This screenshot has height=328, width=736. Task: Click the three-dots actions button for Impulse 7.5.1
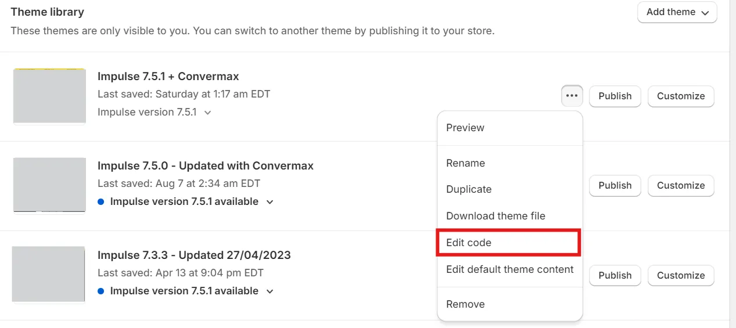pyautogui.click(x=572, y=96)
